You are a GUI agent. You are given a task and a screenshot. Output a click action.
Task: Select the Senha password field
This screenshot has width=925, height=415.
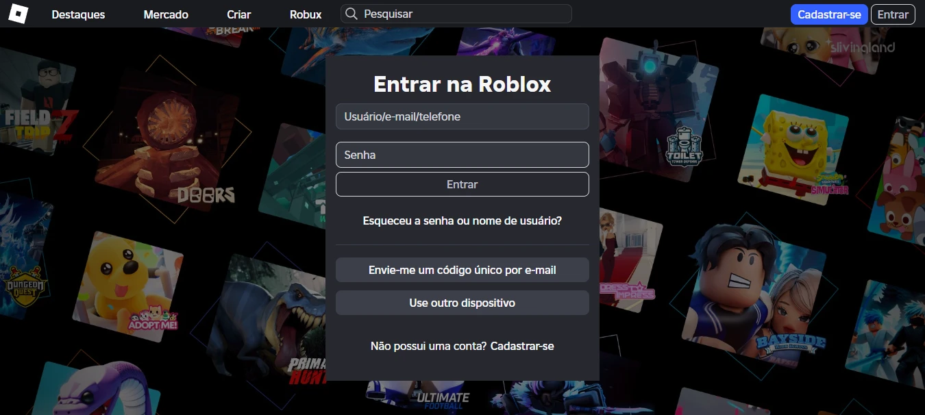[x=462, y=155]
